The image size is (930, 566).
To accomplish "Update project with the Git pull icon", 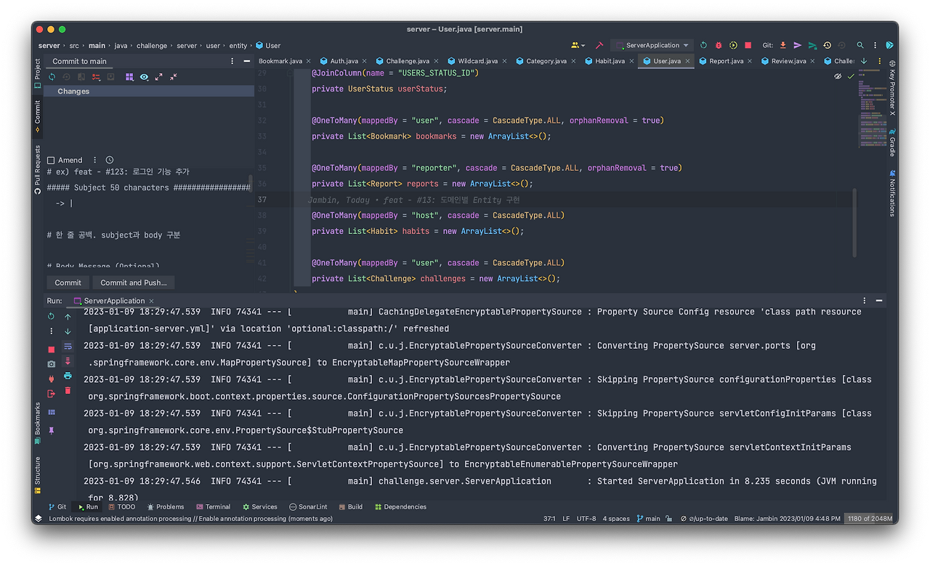I will pos(783,45).
